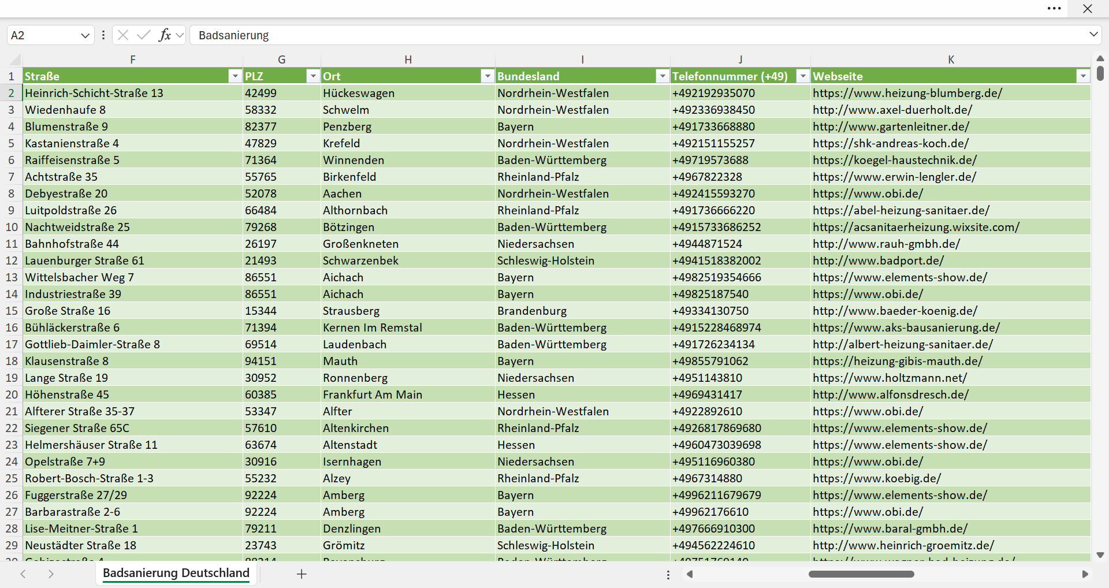Confirm entry with the checkmark icon
Screen dimensions: 1109x588
point(144,35)
